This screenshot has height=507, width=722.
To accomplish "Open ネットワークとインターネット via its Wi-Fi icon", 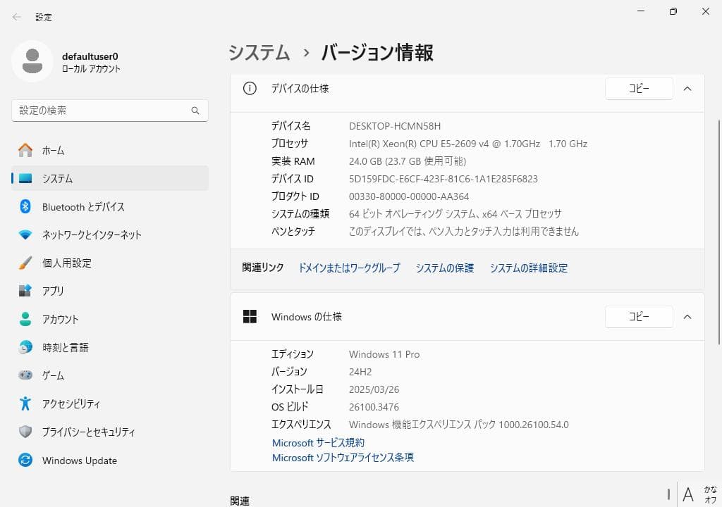I will coord(25,234).
